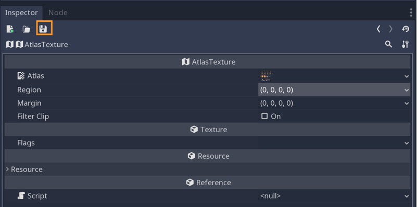The width and height of the screenshot is (417, 207).
Task: Open the Script null value dropdown
Action: pyautogui.click(x=334, y=196)
